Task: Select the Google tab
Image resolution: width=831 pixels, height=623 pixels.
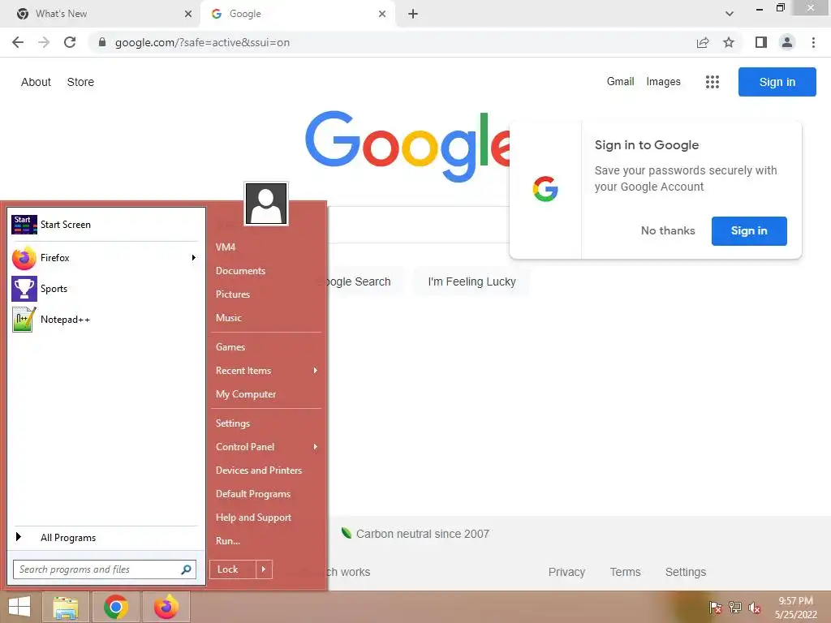Action: (x=297, y=14)
